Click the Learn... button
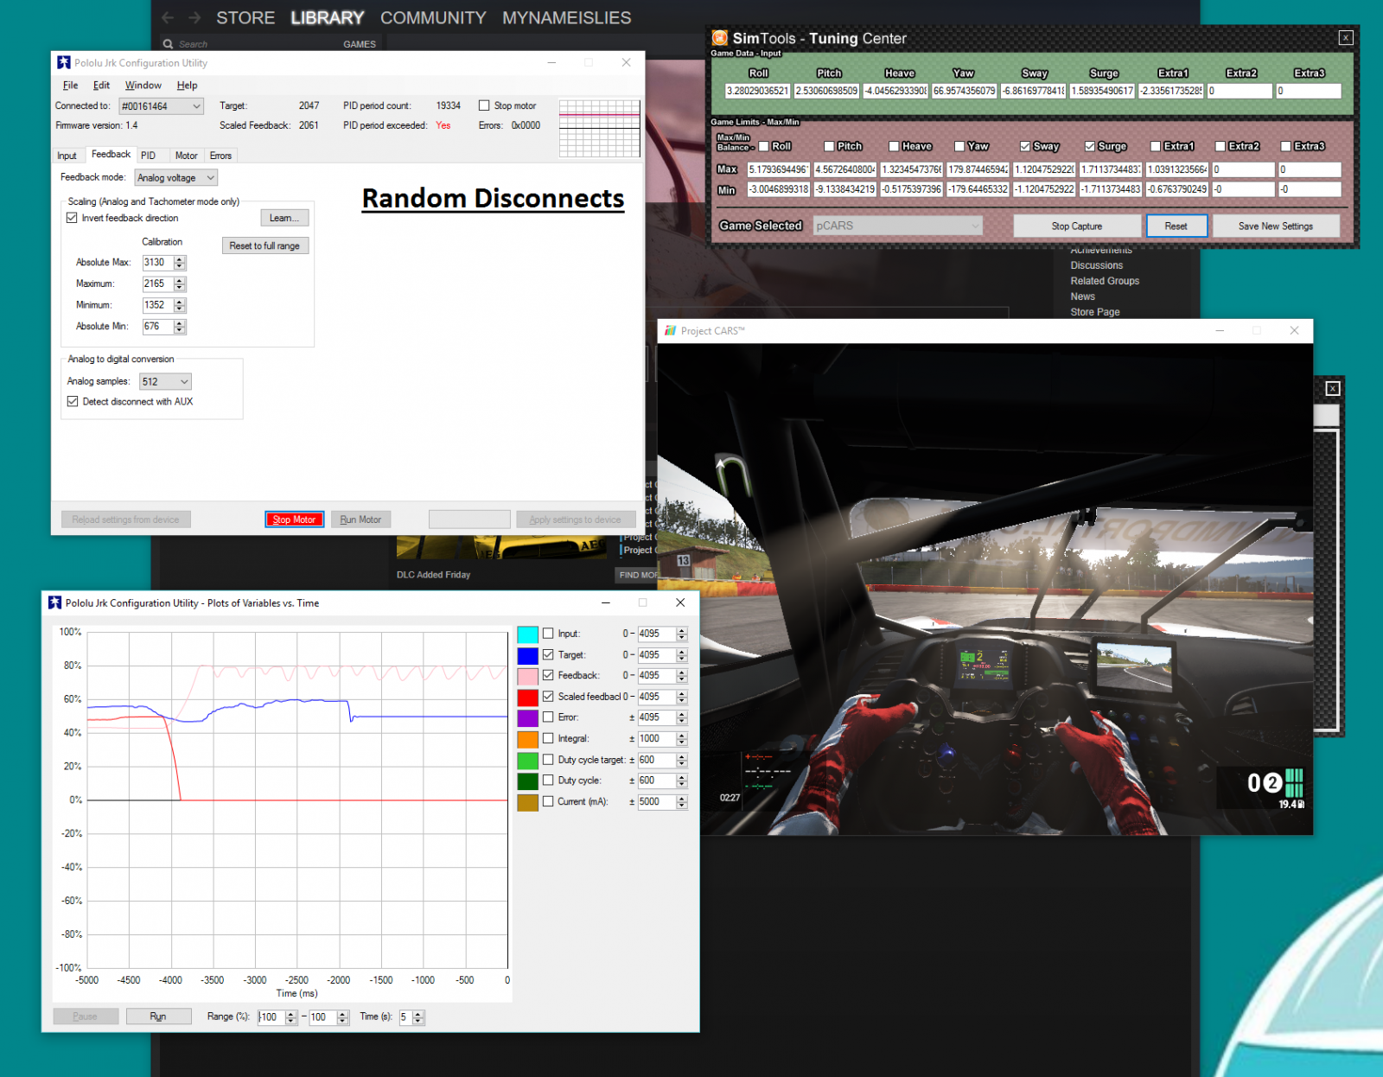The height and width of the screenshot is (1077, 1383). (x=284, y=218)
